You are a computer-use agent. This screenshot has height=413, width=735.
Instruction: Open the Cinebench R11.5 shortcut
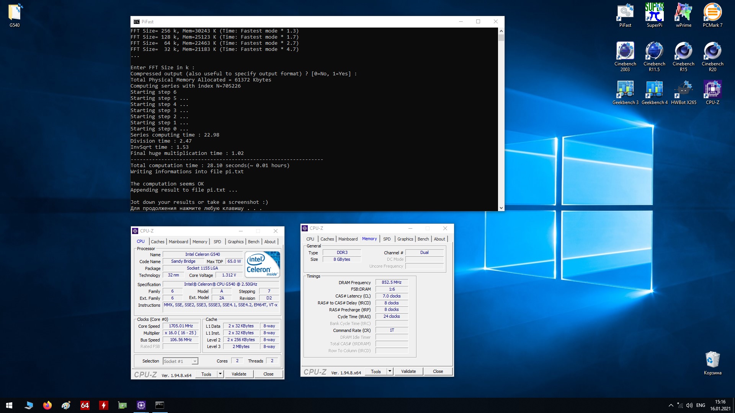coord(654,57)
